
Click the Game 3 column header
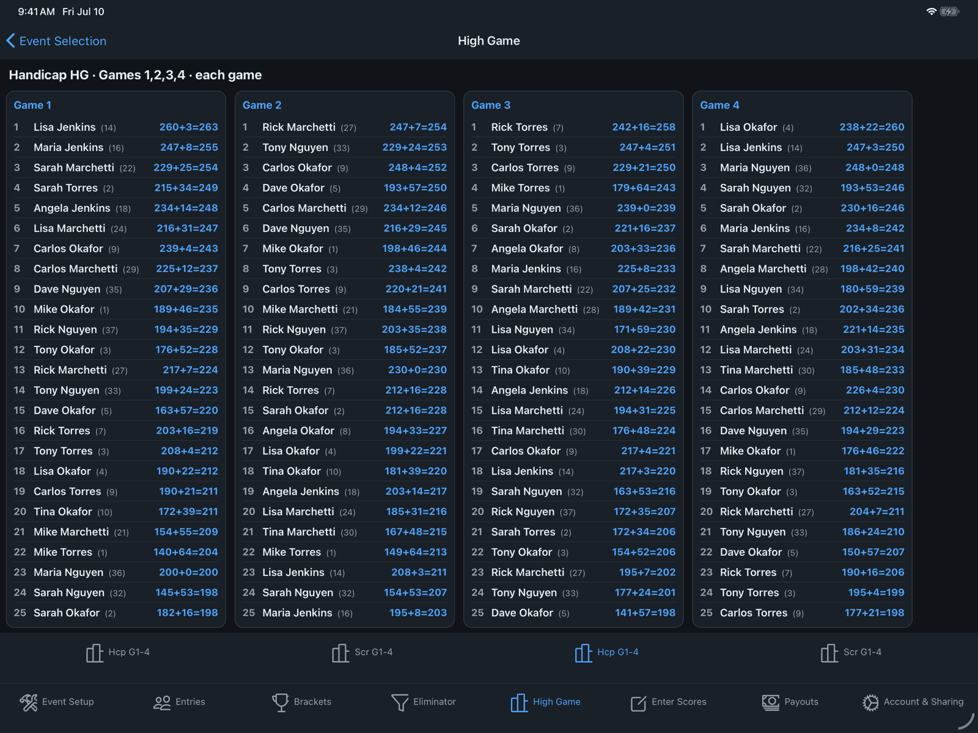(x=491, y=105)
